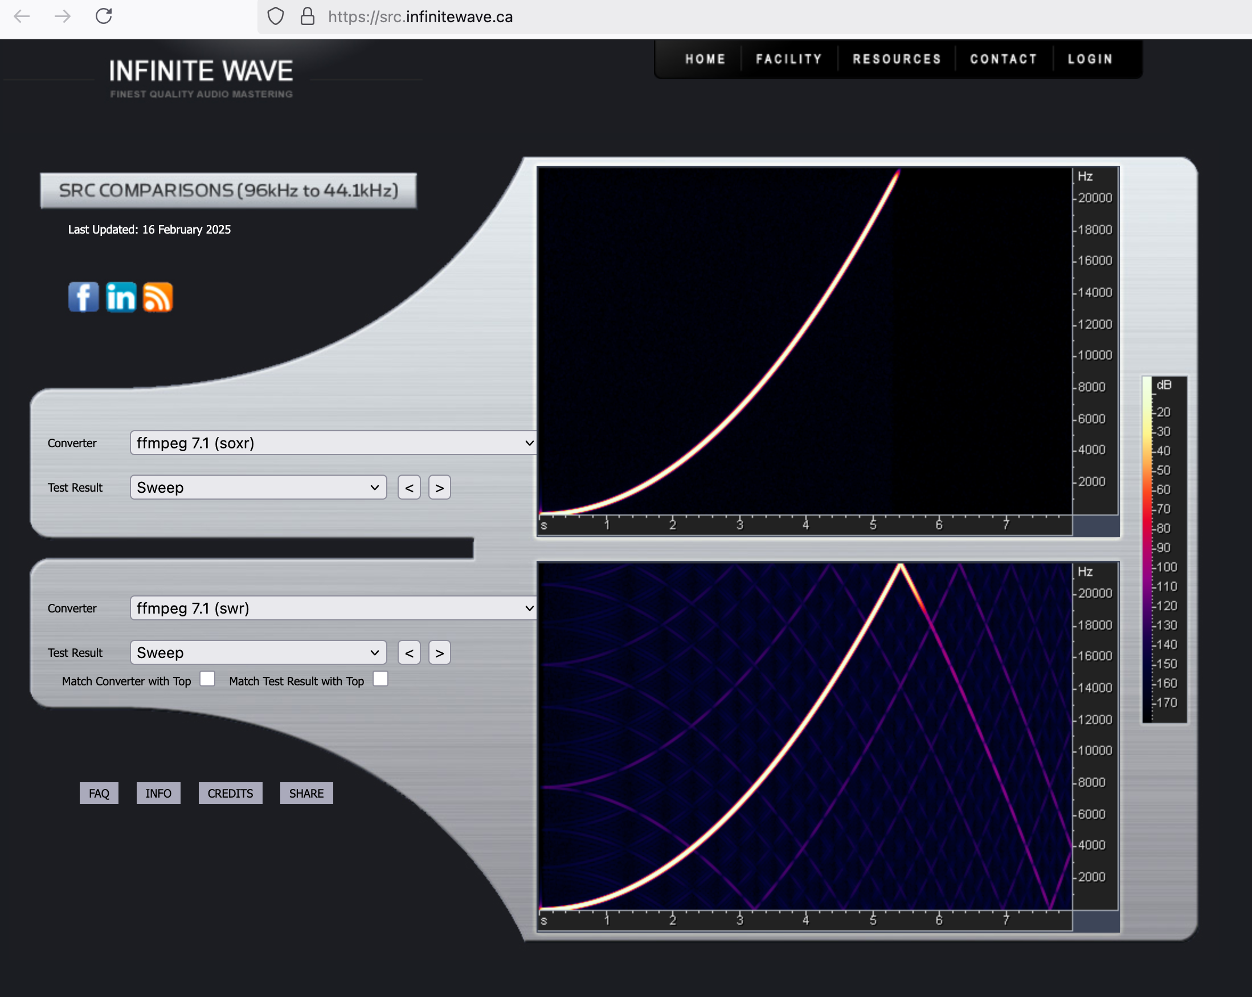Open CONTACT navigation item

[1004, 59]
